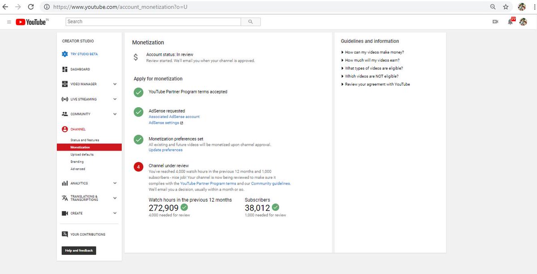Expand the Video Manager section chevron
This screenshot has width=537, height=274.
pos(115,84)
